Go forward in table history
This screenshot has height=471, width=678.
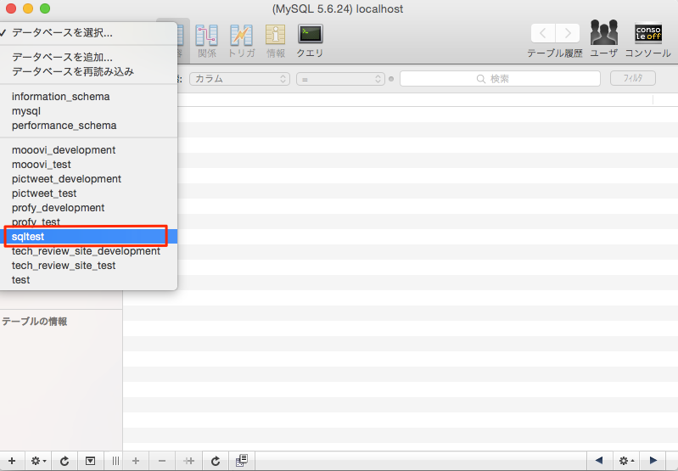[568, 33]
